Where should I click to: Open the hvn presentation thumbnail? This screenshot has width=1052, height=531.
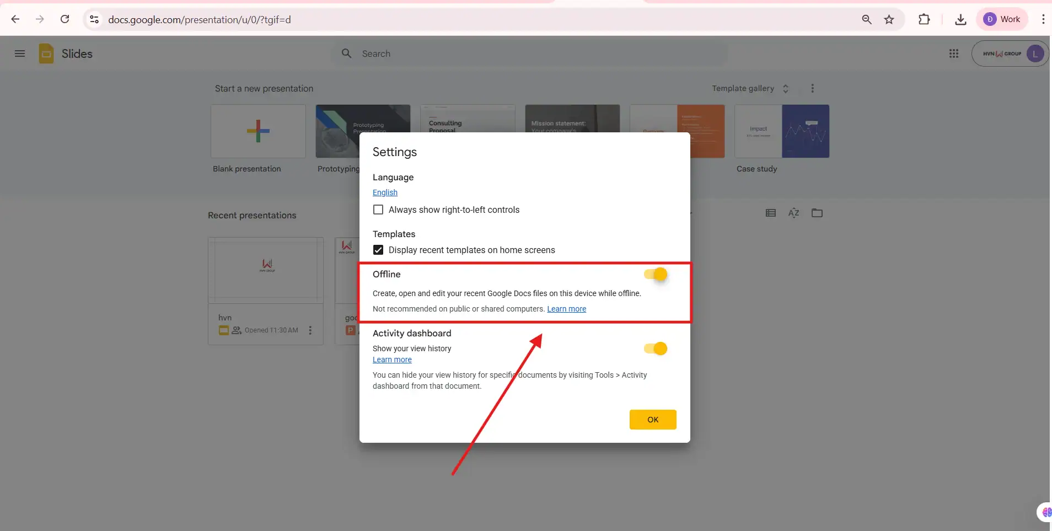(266, 270)
